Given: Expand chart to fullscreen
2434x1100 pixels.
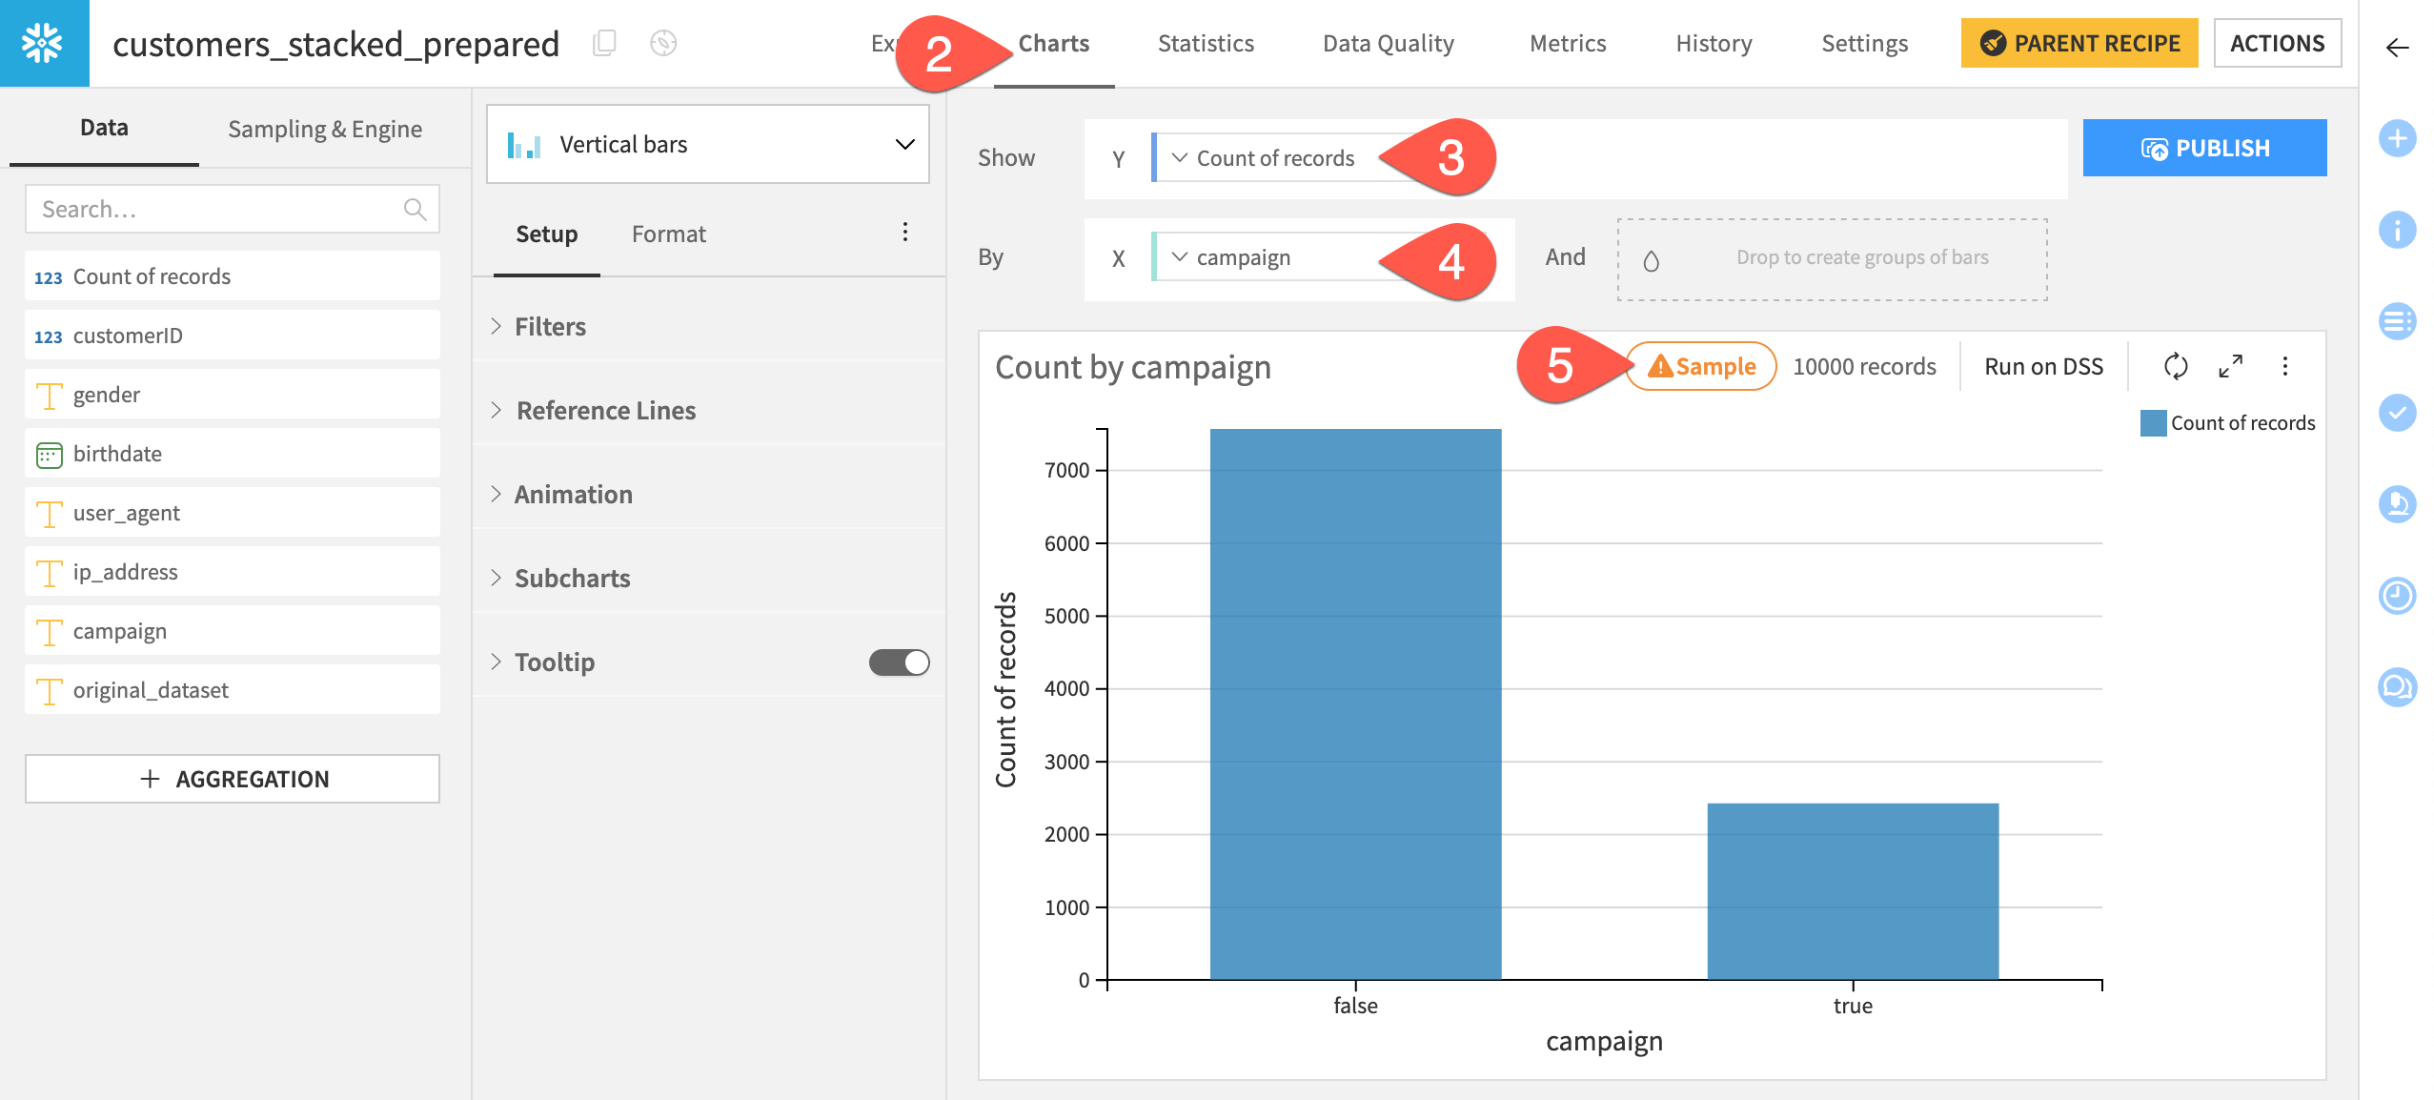Looking at the screenshot, I should pos(2230,366).
